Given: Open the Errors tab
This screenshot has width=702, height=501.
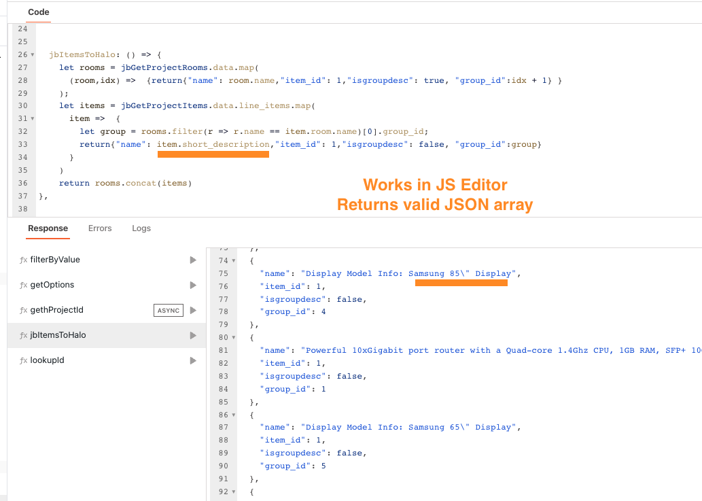Looking at the screenshot, I should [100, 228].
